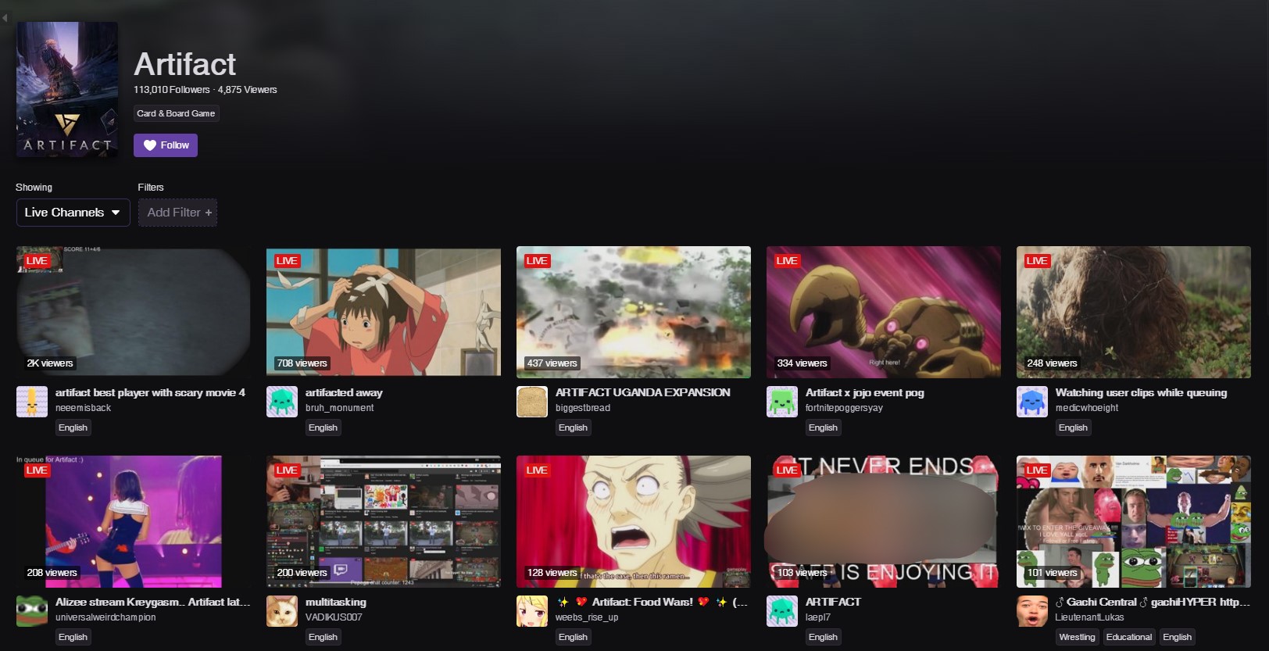Screen dimensions: 1269x651
Task: Click laepl7's stream title 'ARTIFACT'
Action: coord(833,602)
